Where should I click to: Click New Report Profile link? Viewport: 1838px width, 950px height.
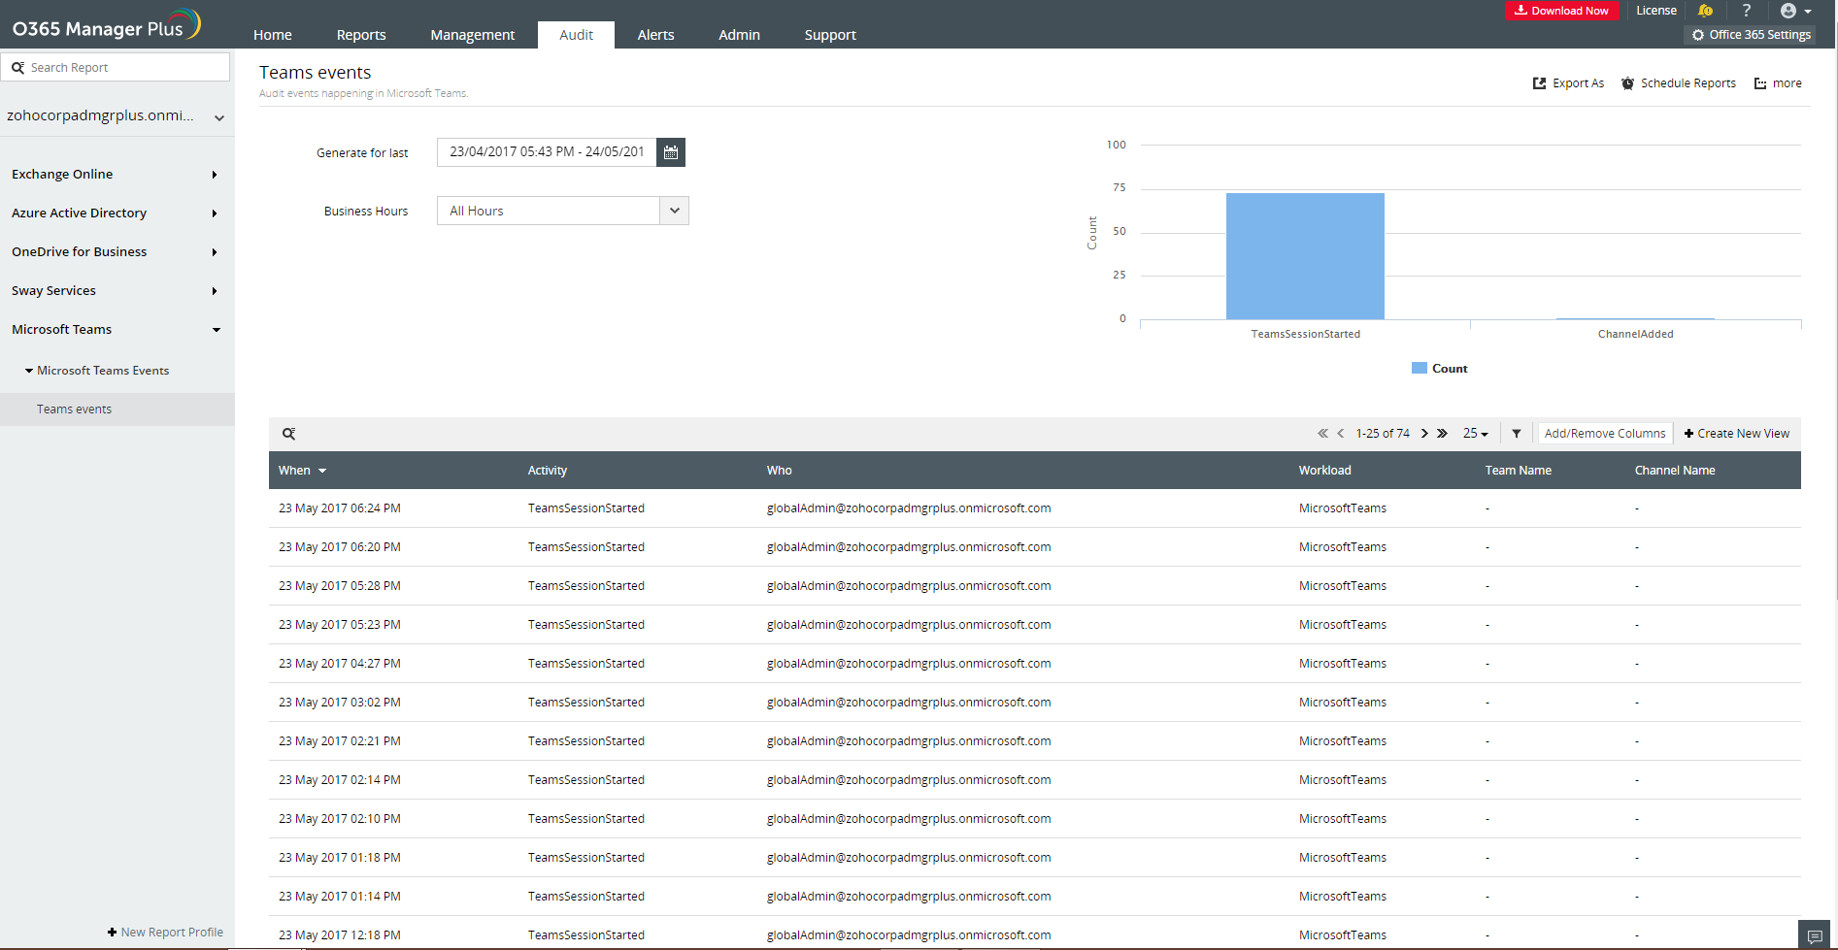click(165, 933)
